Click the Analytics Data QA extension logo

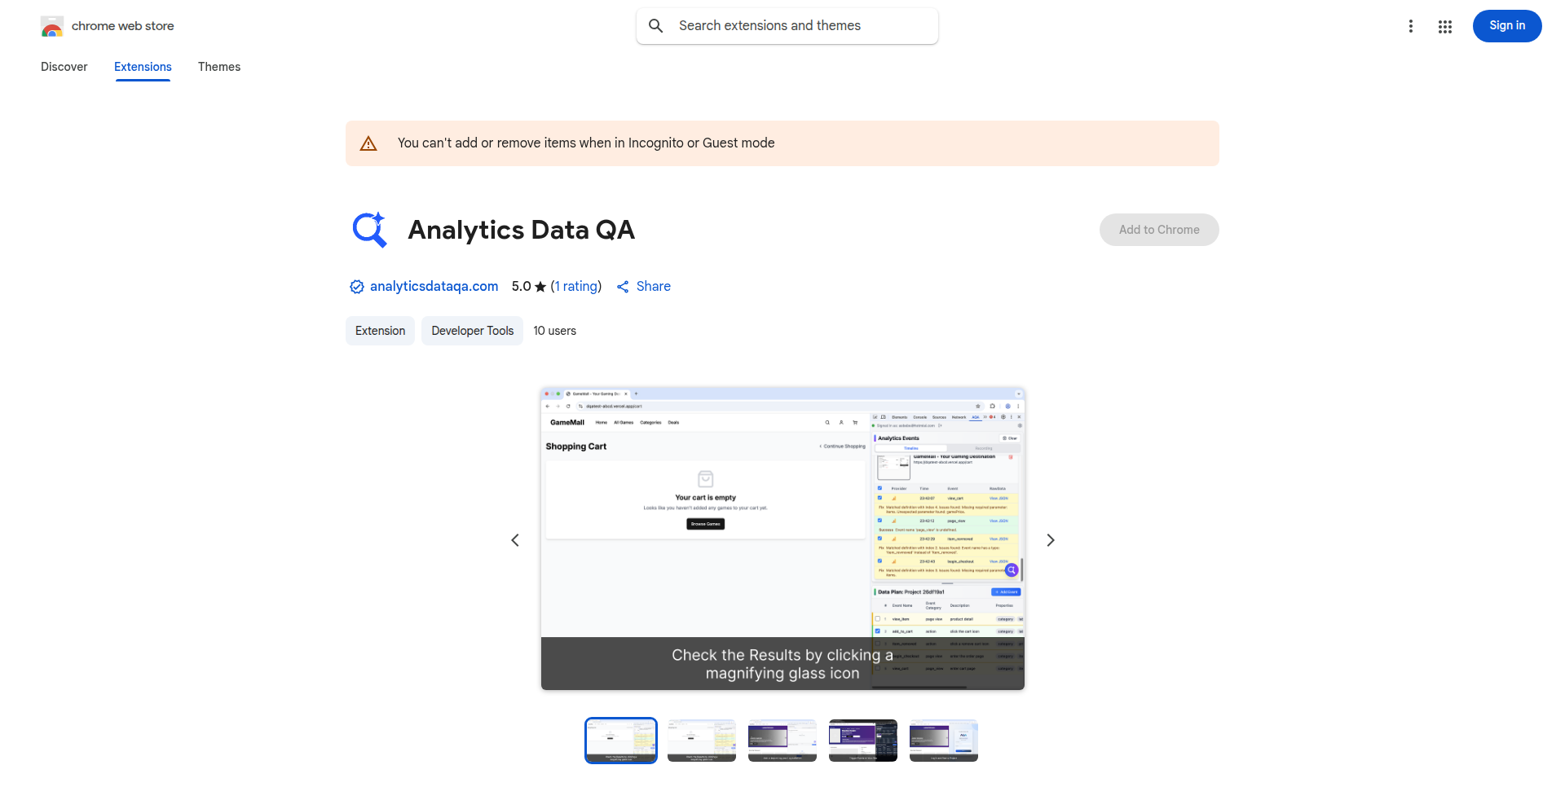[x=369, y=229]
